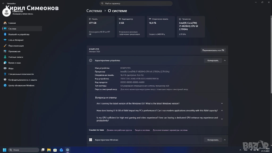Click the Система breadcrumb link
The width and height of the screenshot is (272, 153).
pos(94,11)
